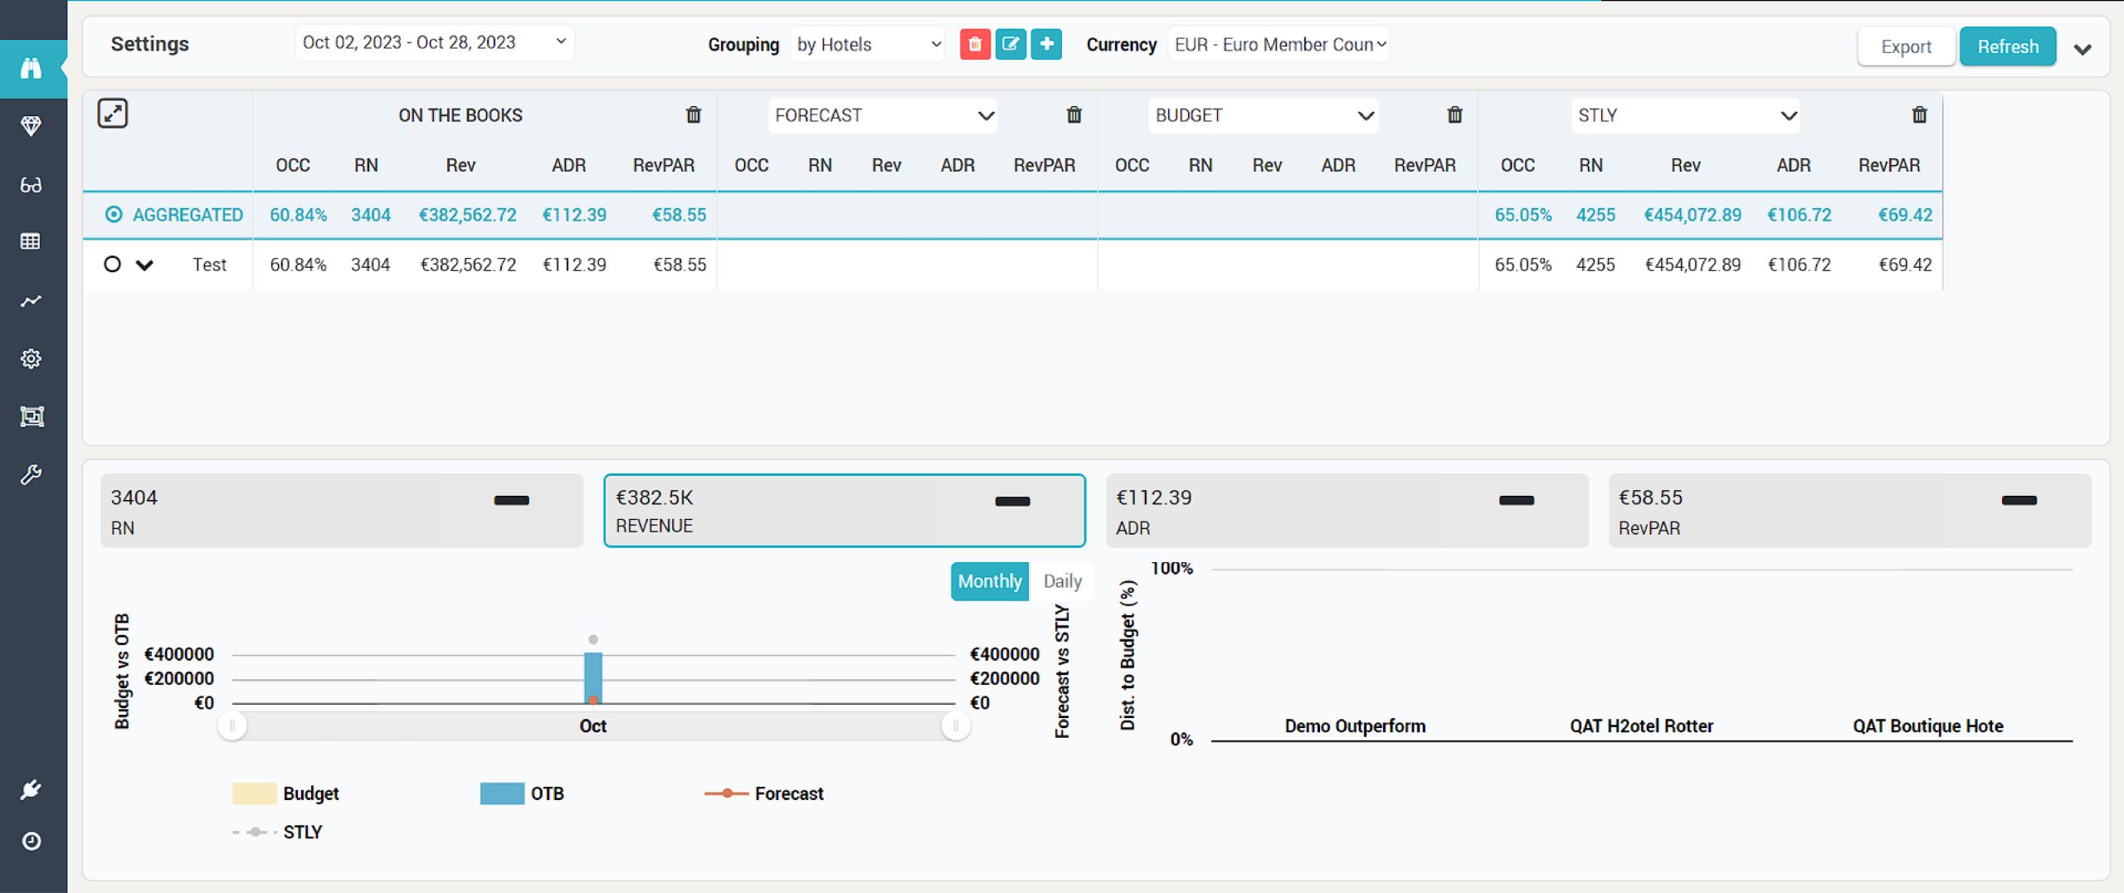Delete grouping with red trash button

975,44
